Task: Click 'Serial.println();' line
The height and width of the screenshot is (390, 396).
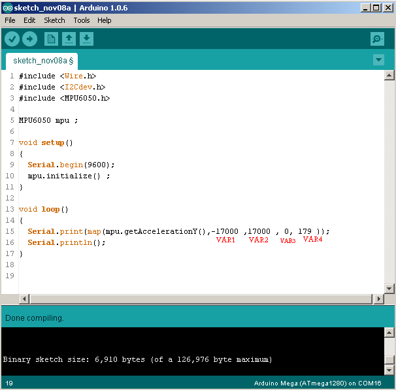Action: point(67,242)
